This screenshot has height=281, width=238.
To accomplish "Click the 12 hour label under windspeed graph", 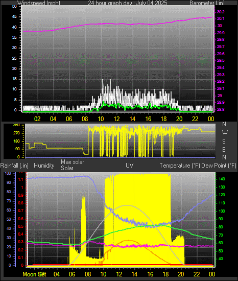I will click(x=116, y=119).
